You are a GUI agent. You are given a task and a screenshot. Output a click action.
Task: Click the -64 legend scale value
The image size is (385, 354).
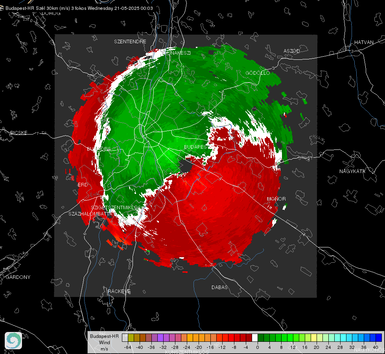(x=128, y=347)
